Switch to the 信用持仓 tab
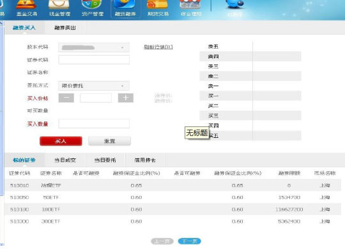 click(145, 160)
